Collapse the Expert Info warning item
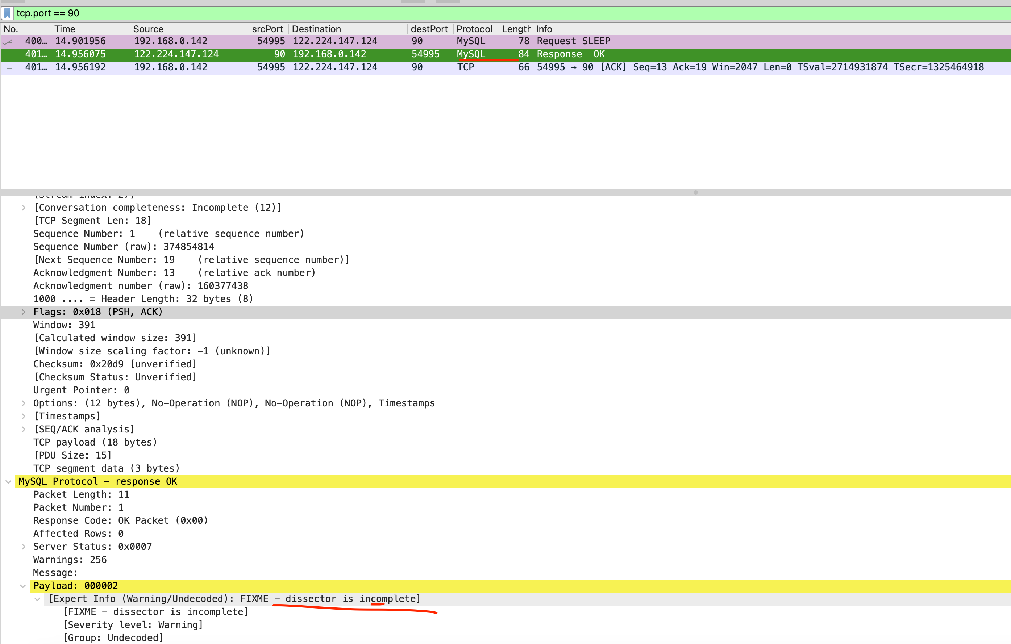1011x644 pixels. click(38, 599)
